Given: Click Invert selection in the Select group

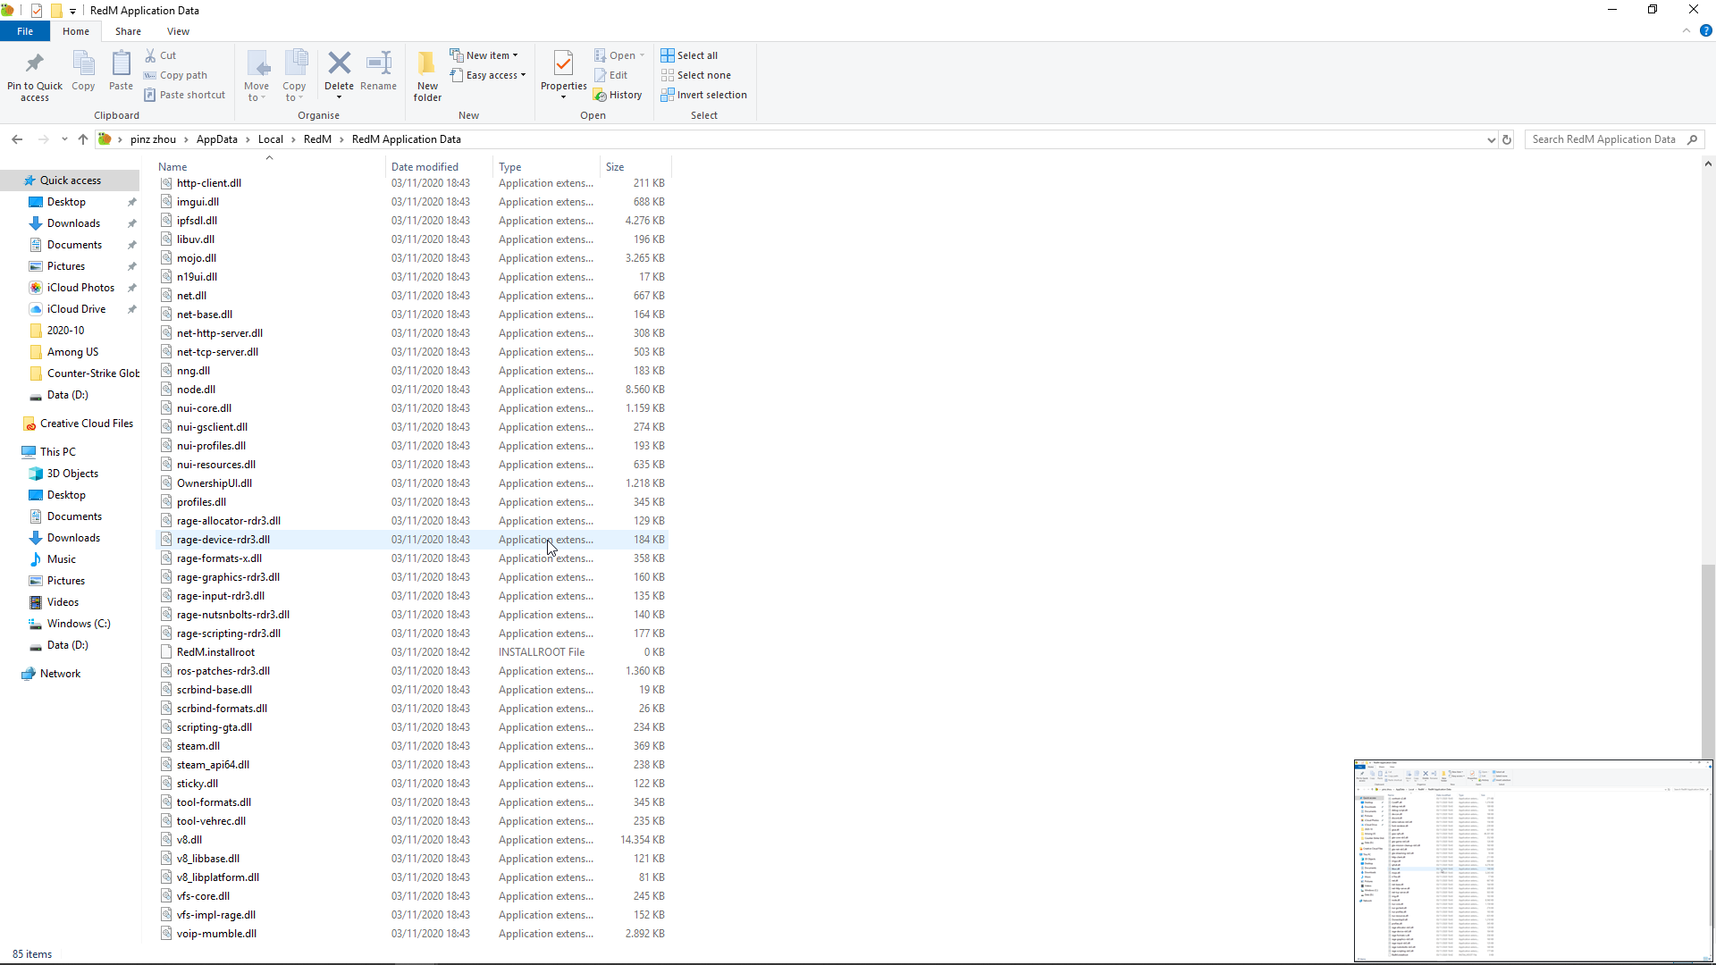Looking at the screenshot, I should (x=703, y=95).
